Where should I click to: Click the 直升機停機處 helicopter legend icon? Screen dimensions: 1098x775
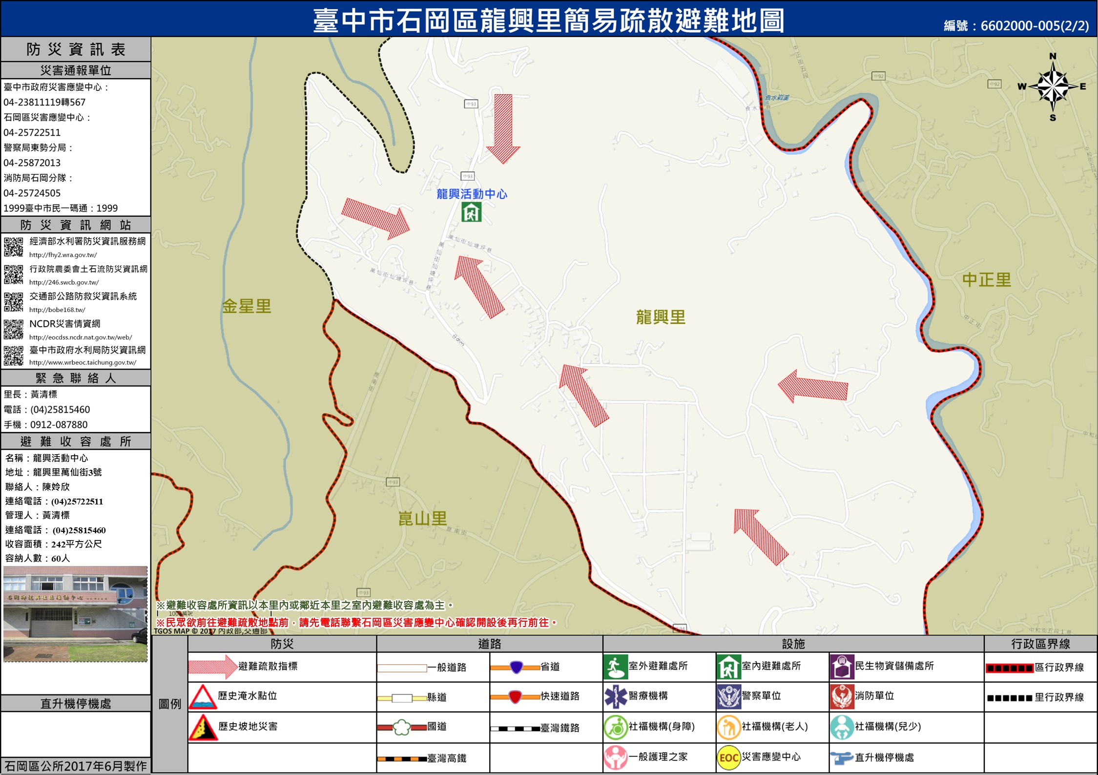click(842, 758)
